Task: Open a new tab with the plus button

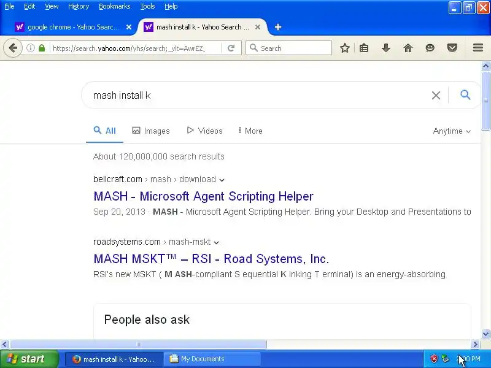Action: click(x=278, y=27)
